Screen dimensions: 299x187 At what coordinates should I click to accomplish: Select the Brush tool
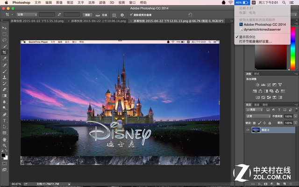click(4, 72)
